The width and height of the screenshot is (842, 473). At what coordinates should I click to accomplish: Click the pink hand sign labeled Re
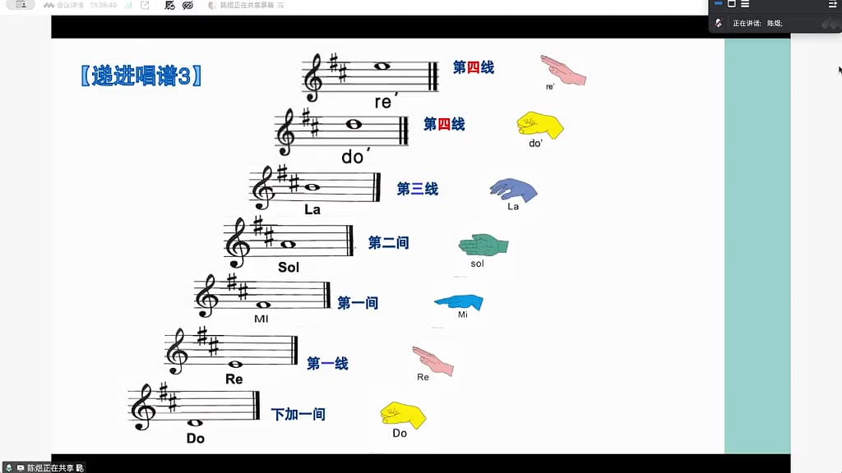(433, 361)
